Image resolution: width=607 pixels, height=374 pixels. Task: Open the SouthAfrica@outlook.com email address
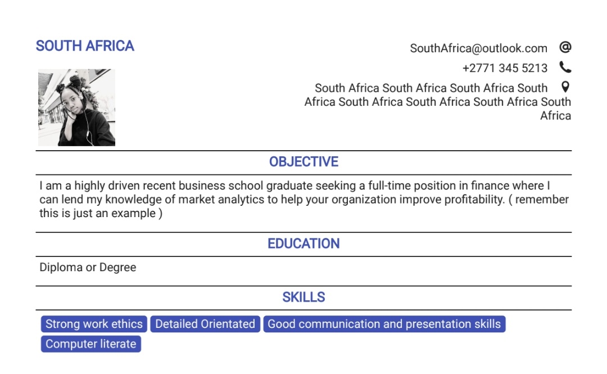[478, 48]
